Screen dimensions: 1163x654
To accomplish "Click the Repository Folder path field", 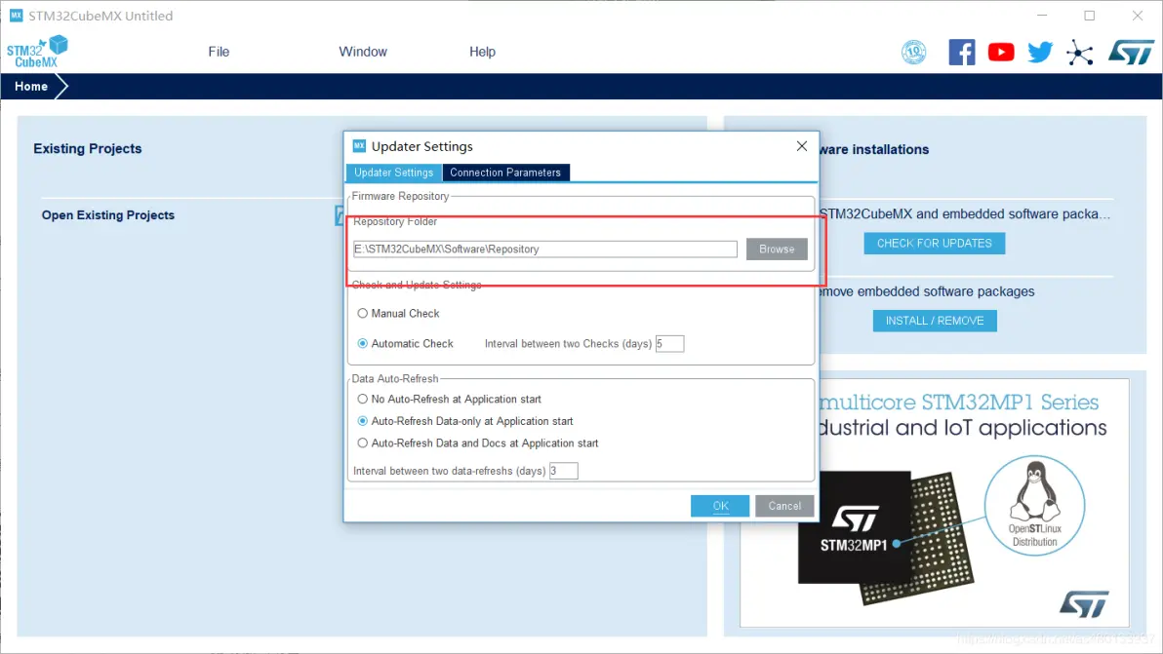I will tap(545, 249).
